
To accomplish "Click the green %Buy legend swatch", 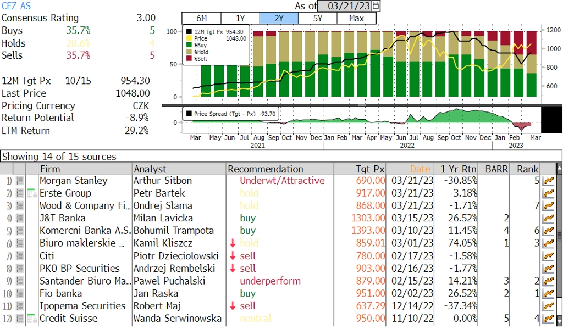I will (x=189, y=45).
